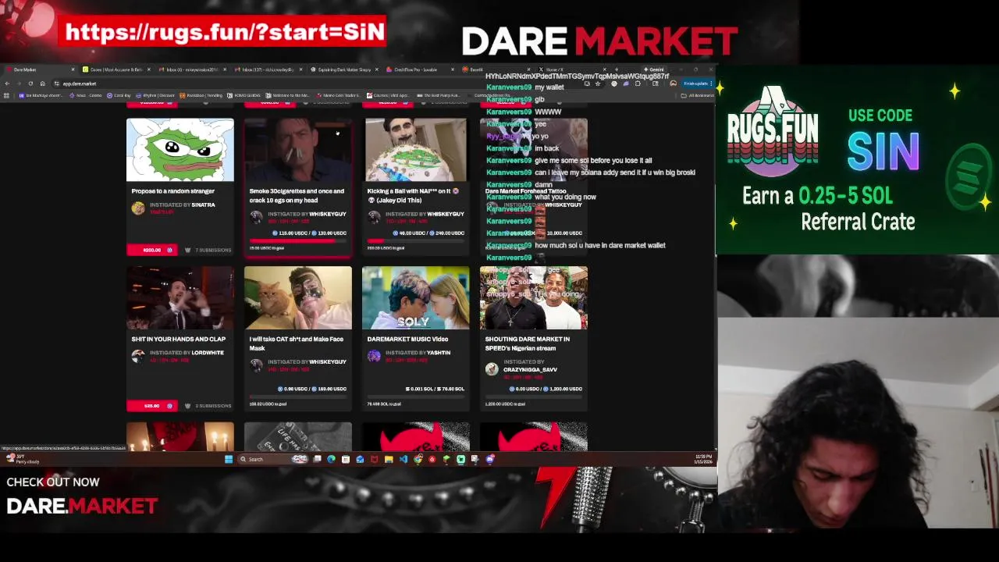Open the Smoke 30cigarettes dare thumbnail
The image size is (999, 562).
click(x=298, y=150)
